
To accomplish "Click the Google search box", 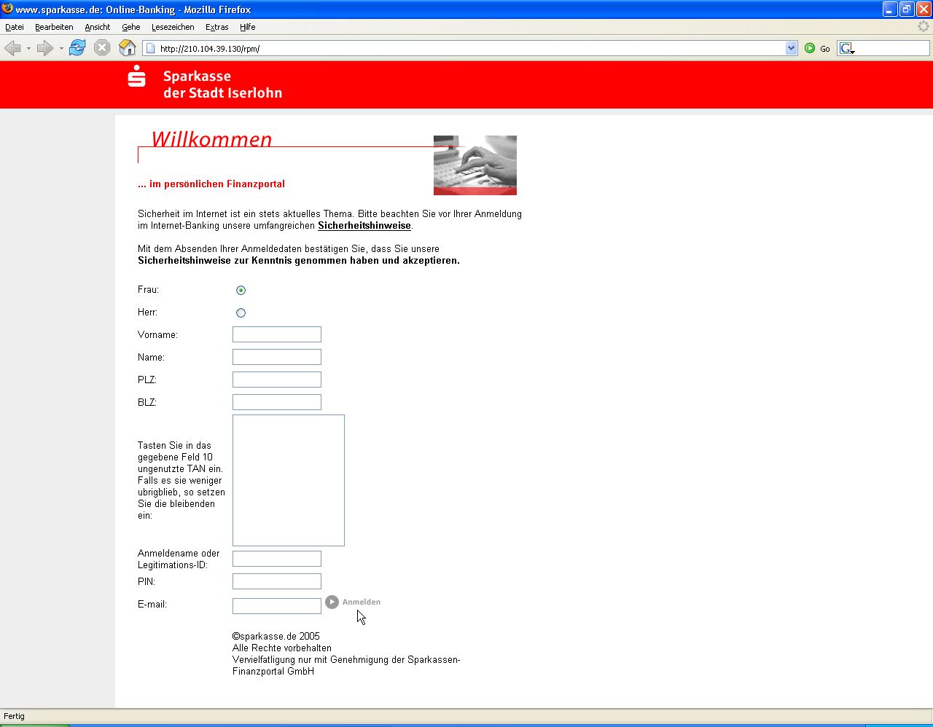I will [x=893, y=49].
